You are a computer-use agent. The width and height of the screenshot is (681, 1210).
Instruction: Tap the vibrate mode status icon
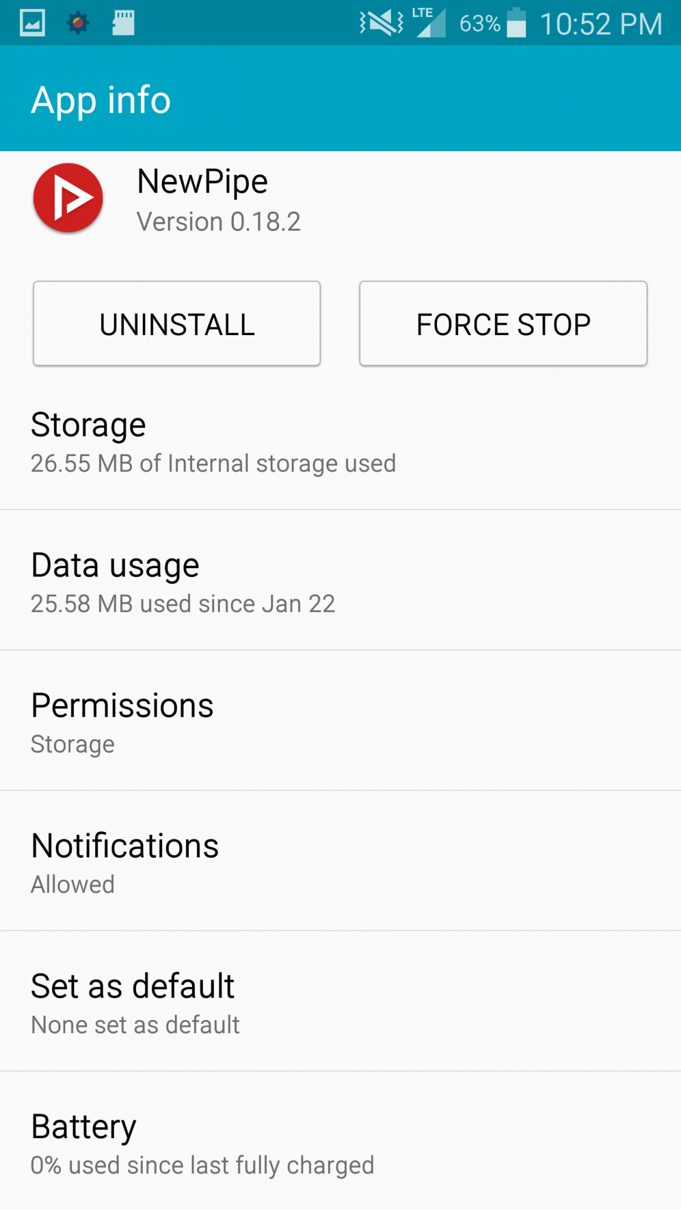[381, 23]
